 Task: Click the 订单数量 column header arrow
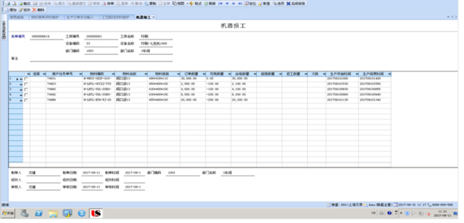point(203,74)
